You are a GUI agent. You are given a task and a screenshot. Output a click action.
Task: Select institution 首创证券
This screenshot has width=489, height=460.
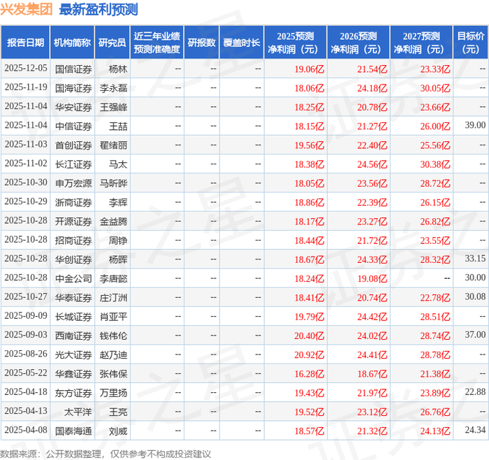click(73, 145)
